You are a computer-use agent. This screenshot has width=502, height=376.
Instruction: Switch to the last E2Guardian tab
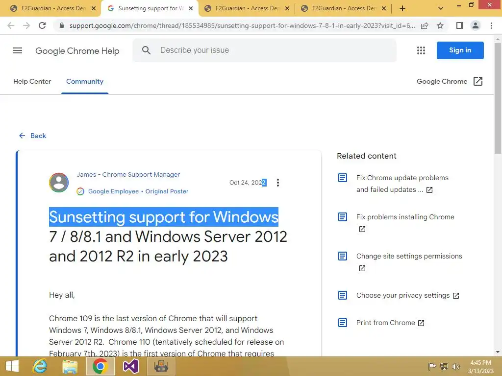pos(343,9)
